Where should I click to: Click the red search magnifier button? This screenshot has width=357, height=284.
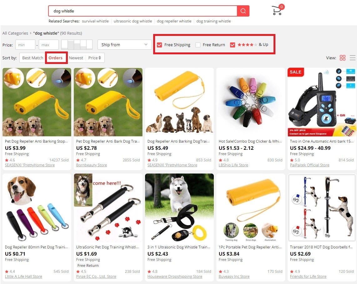coord(243,11)
